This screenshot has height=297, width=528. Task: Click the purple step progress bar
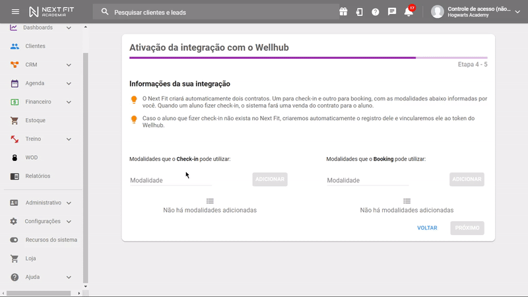tap(308, 57)
